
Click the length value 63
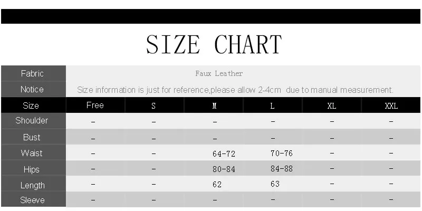coord(275,184)
